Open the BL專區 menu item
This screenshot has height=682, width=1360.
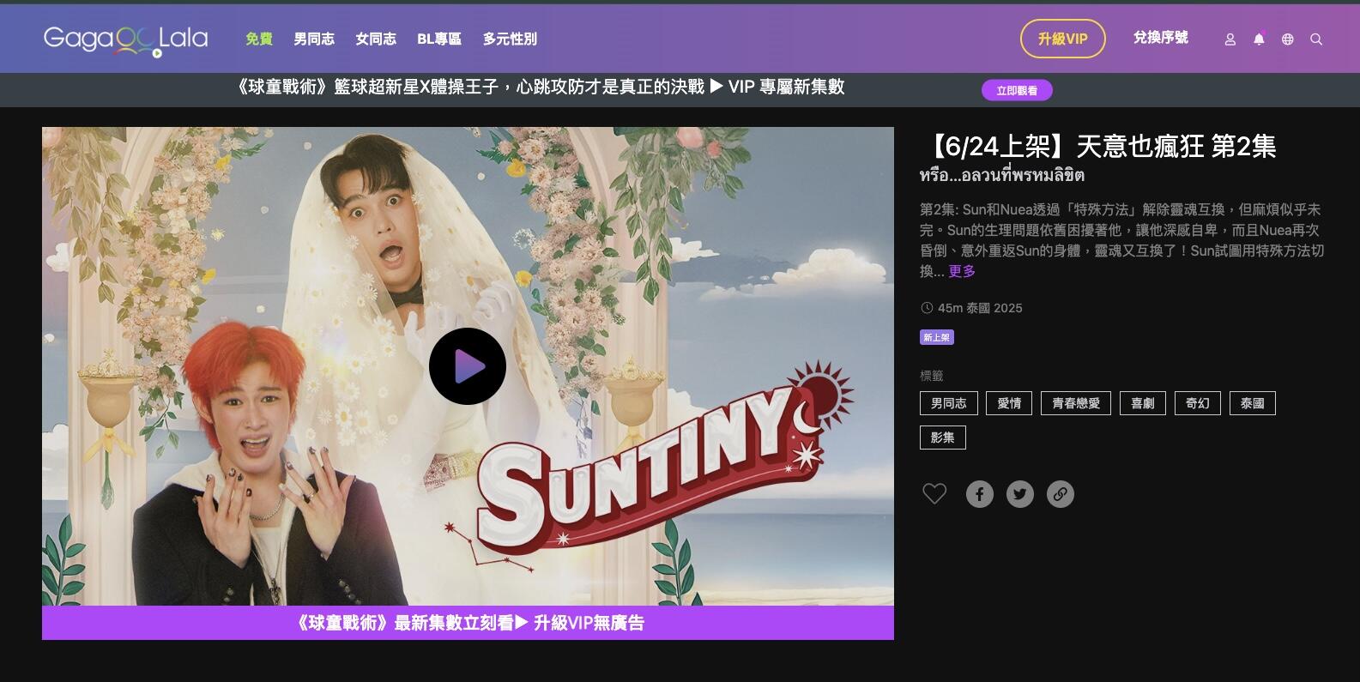pyautogui.click(x=439, y=39)
